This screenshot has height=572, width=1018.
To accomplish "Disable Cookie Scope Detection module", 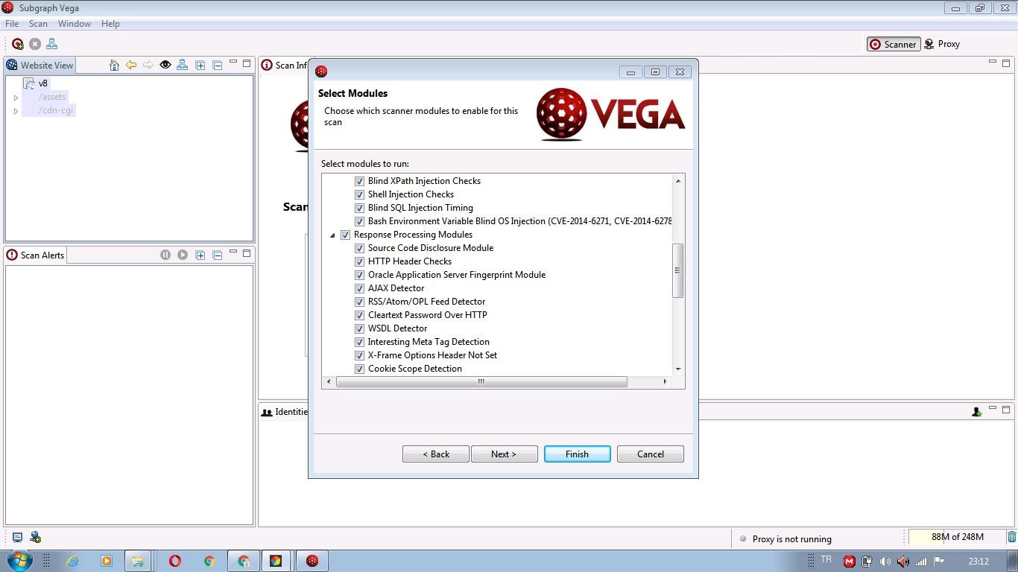I will (359, 369).
